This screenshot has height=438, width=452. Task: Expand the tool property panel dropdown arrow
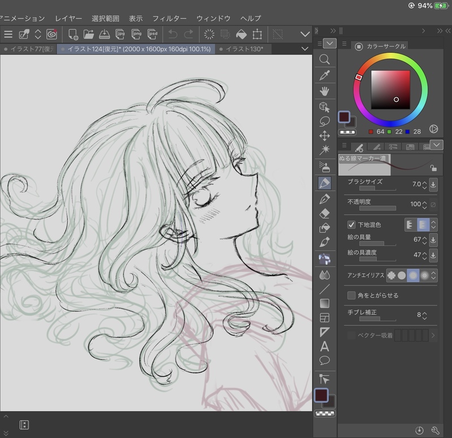pyautogui.click(x=436, y=145)
